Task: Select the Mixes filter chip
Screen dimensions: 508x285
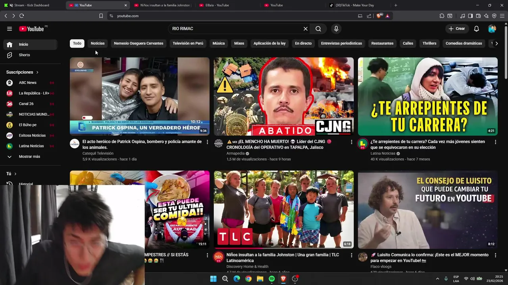Action: click(x=239, y=44)
